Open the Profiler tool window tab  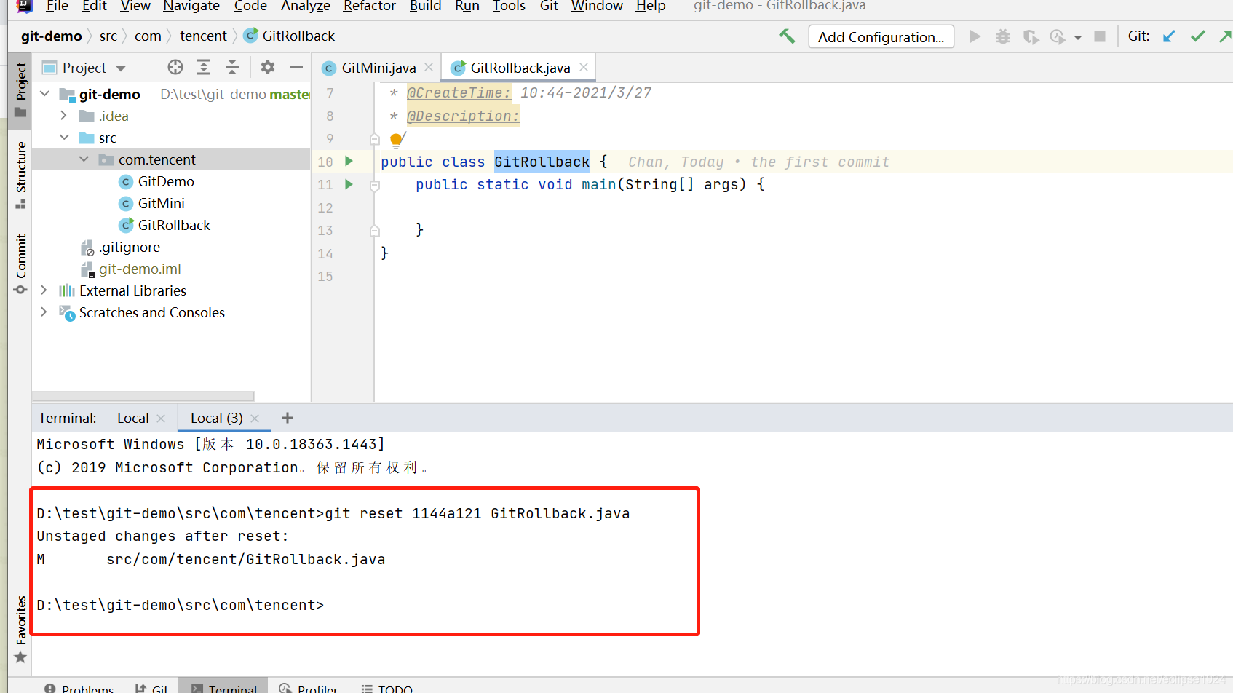[309, 688]
